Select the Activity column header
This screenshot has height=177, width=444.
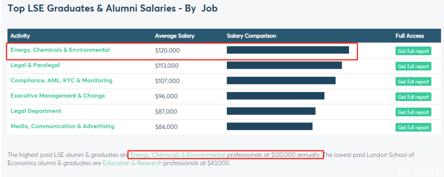tap(20, 36)
